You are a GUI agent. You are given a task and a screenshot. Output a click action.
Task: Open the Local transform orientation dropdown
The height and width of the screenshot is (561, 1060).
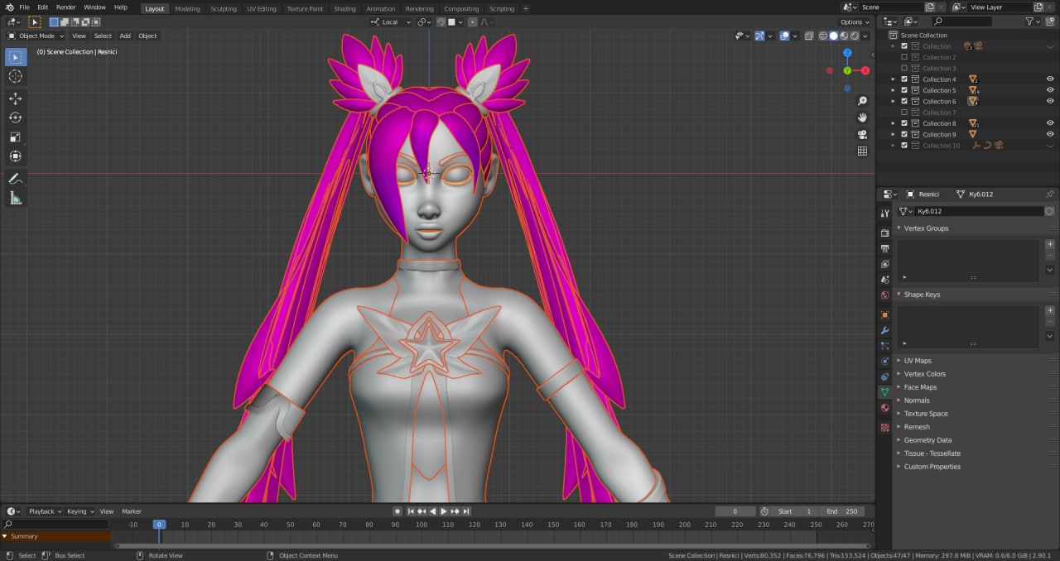tap(391, 22)
